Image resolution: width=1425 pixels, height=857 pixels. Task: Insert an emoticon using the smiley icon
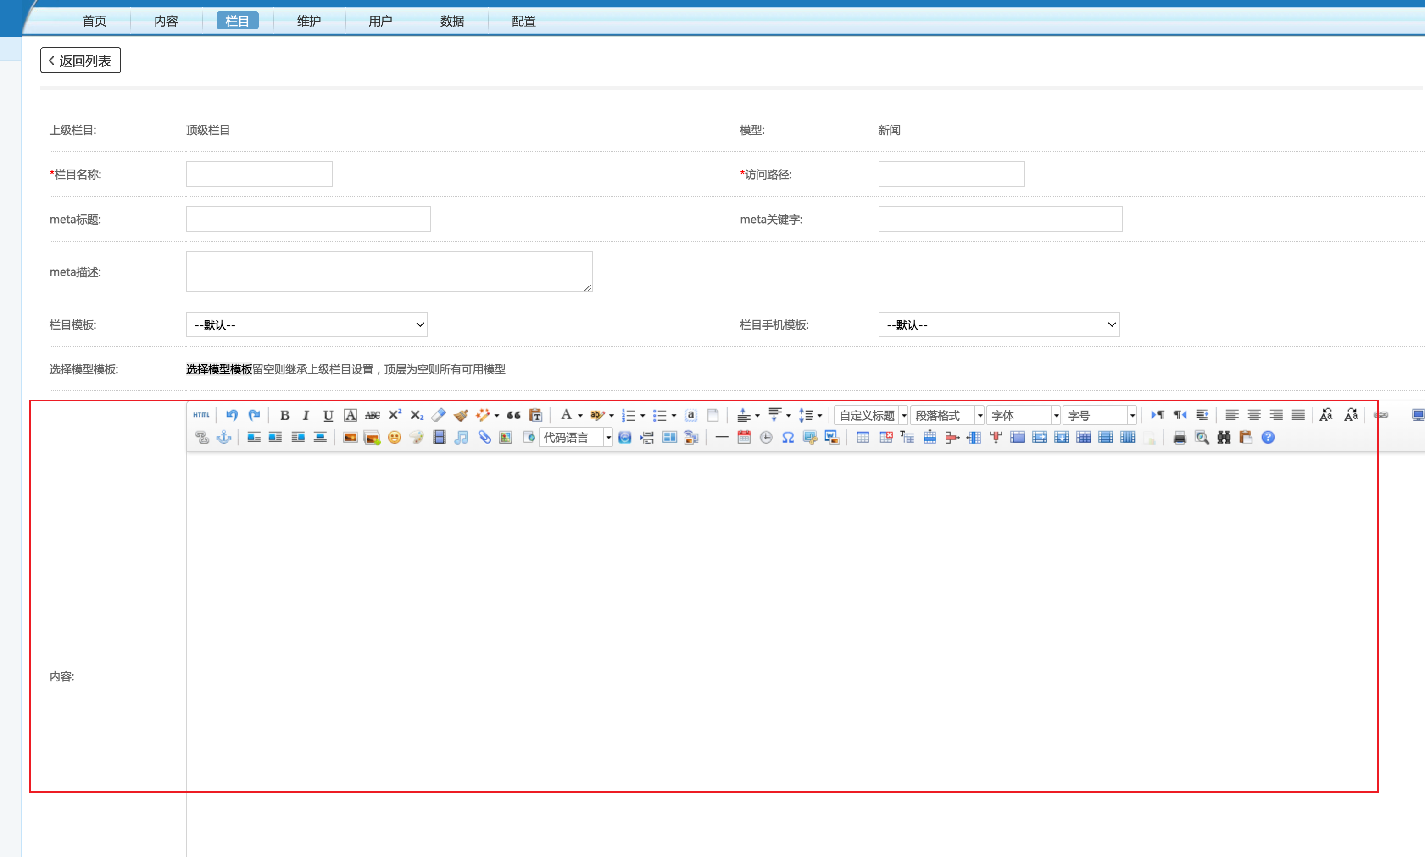(394, 437)
